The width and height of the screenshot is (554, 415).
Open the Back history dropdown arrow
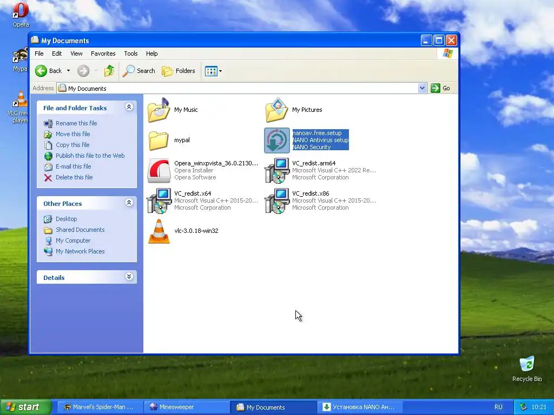(69, 71)
